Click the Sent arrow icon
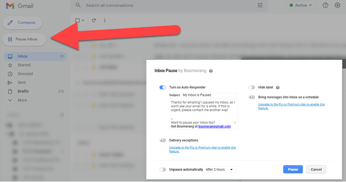This screenshot has height=182, width=346. click(x=10, y=83)
